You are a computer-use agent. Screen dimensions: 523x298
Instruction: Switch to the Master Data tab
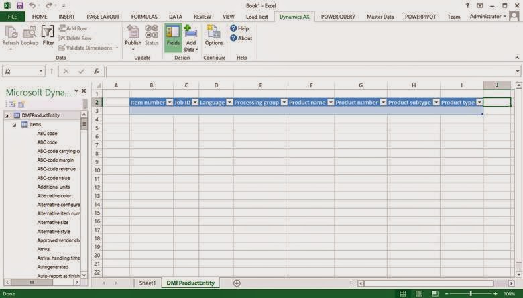[x=380, y=17]
